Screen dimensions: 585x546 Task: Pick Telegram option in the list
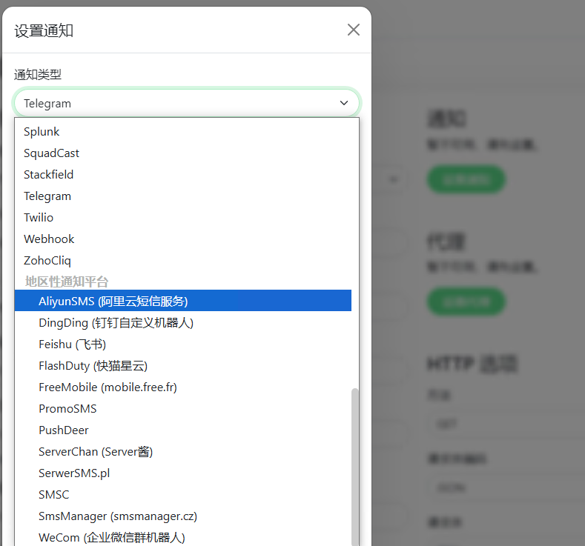(x=183, y=196)
